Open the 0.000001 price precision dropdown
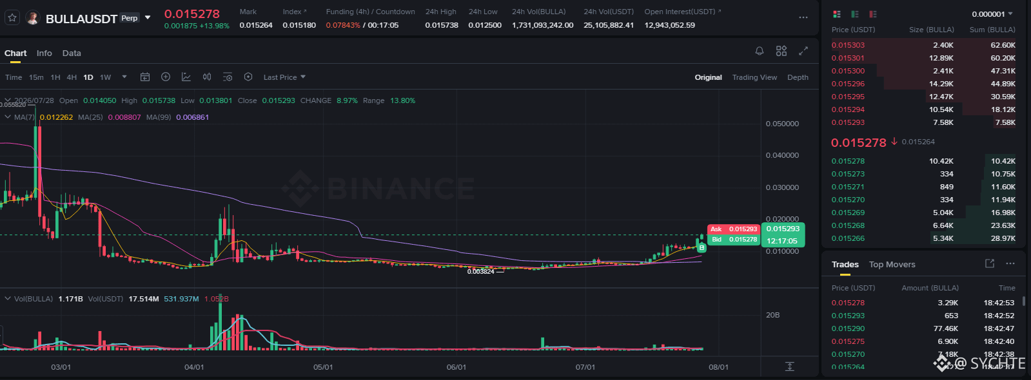Image resolution: width=1031 pixels, height=380 pixels. coord(992,14)
